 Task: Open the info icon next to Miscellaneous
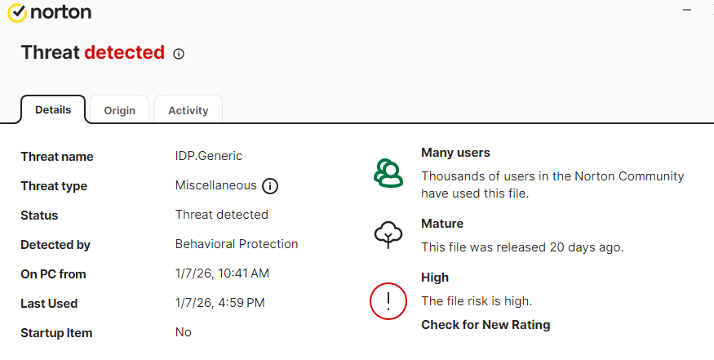[x=270, y=186]
